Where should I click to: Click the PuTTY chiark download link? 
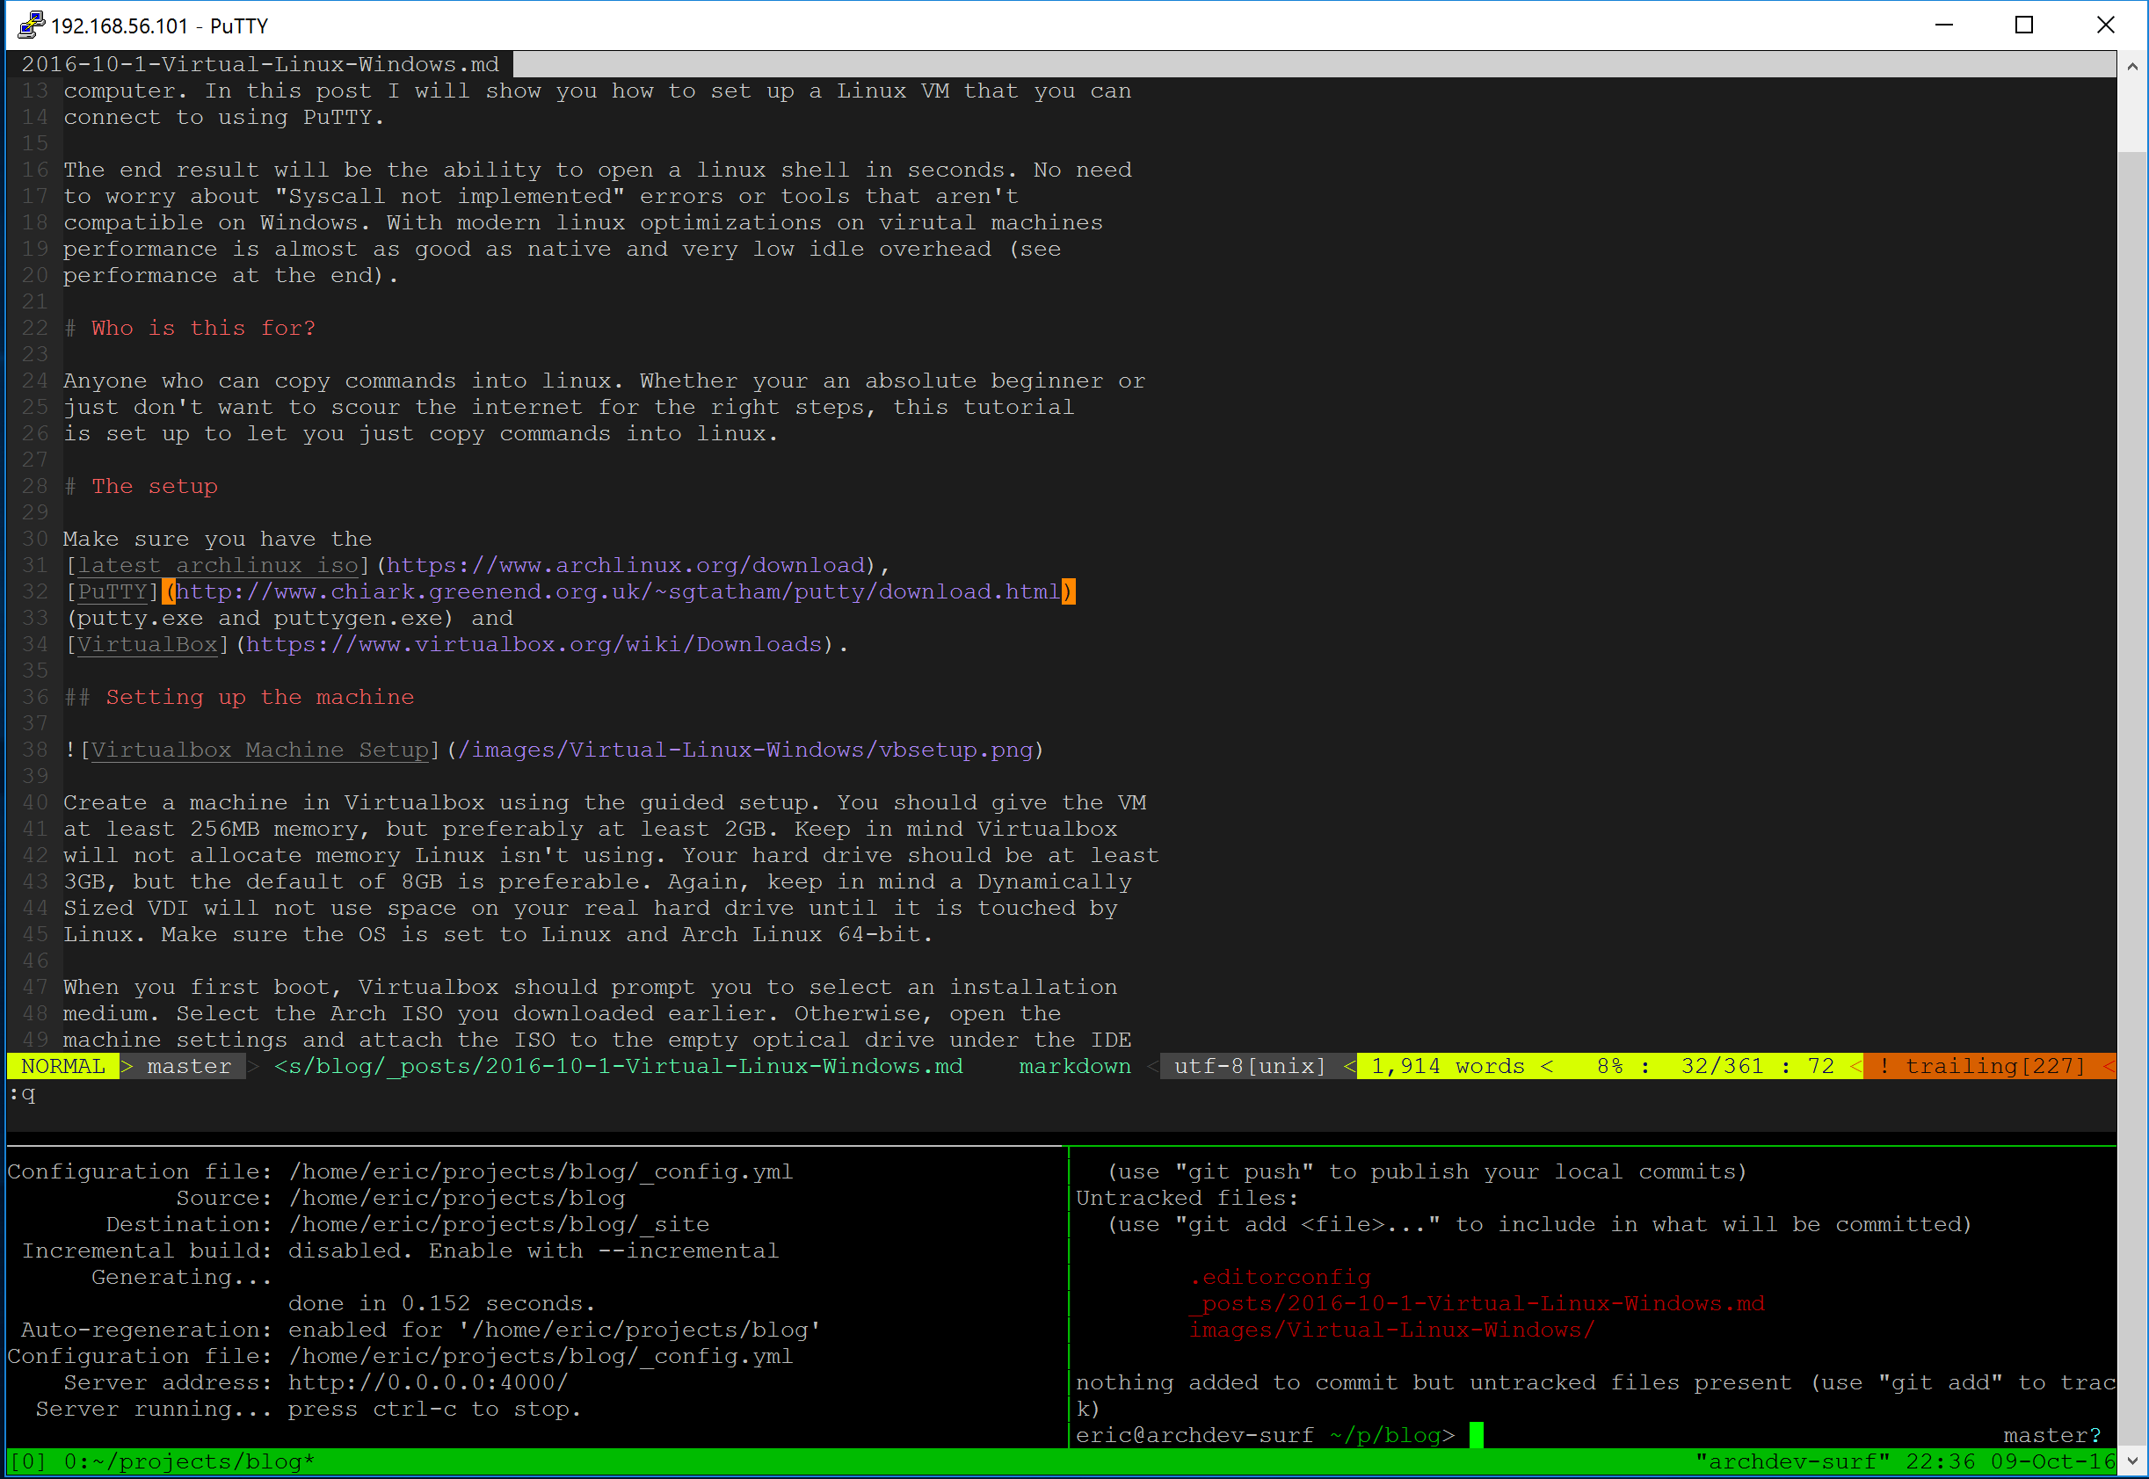618,591
